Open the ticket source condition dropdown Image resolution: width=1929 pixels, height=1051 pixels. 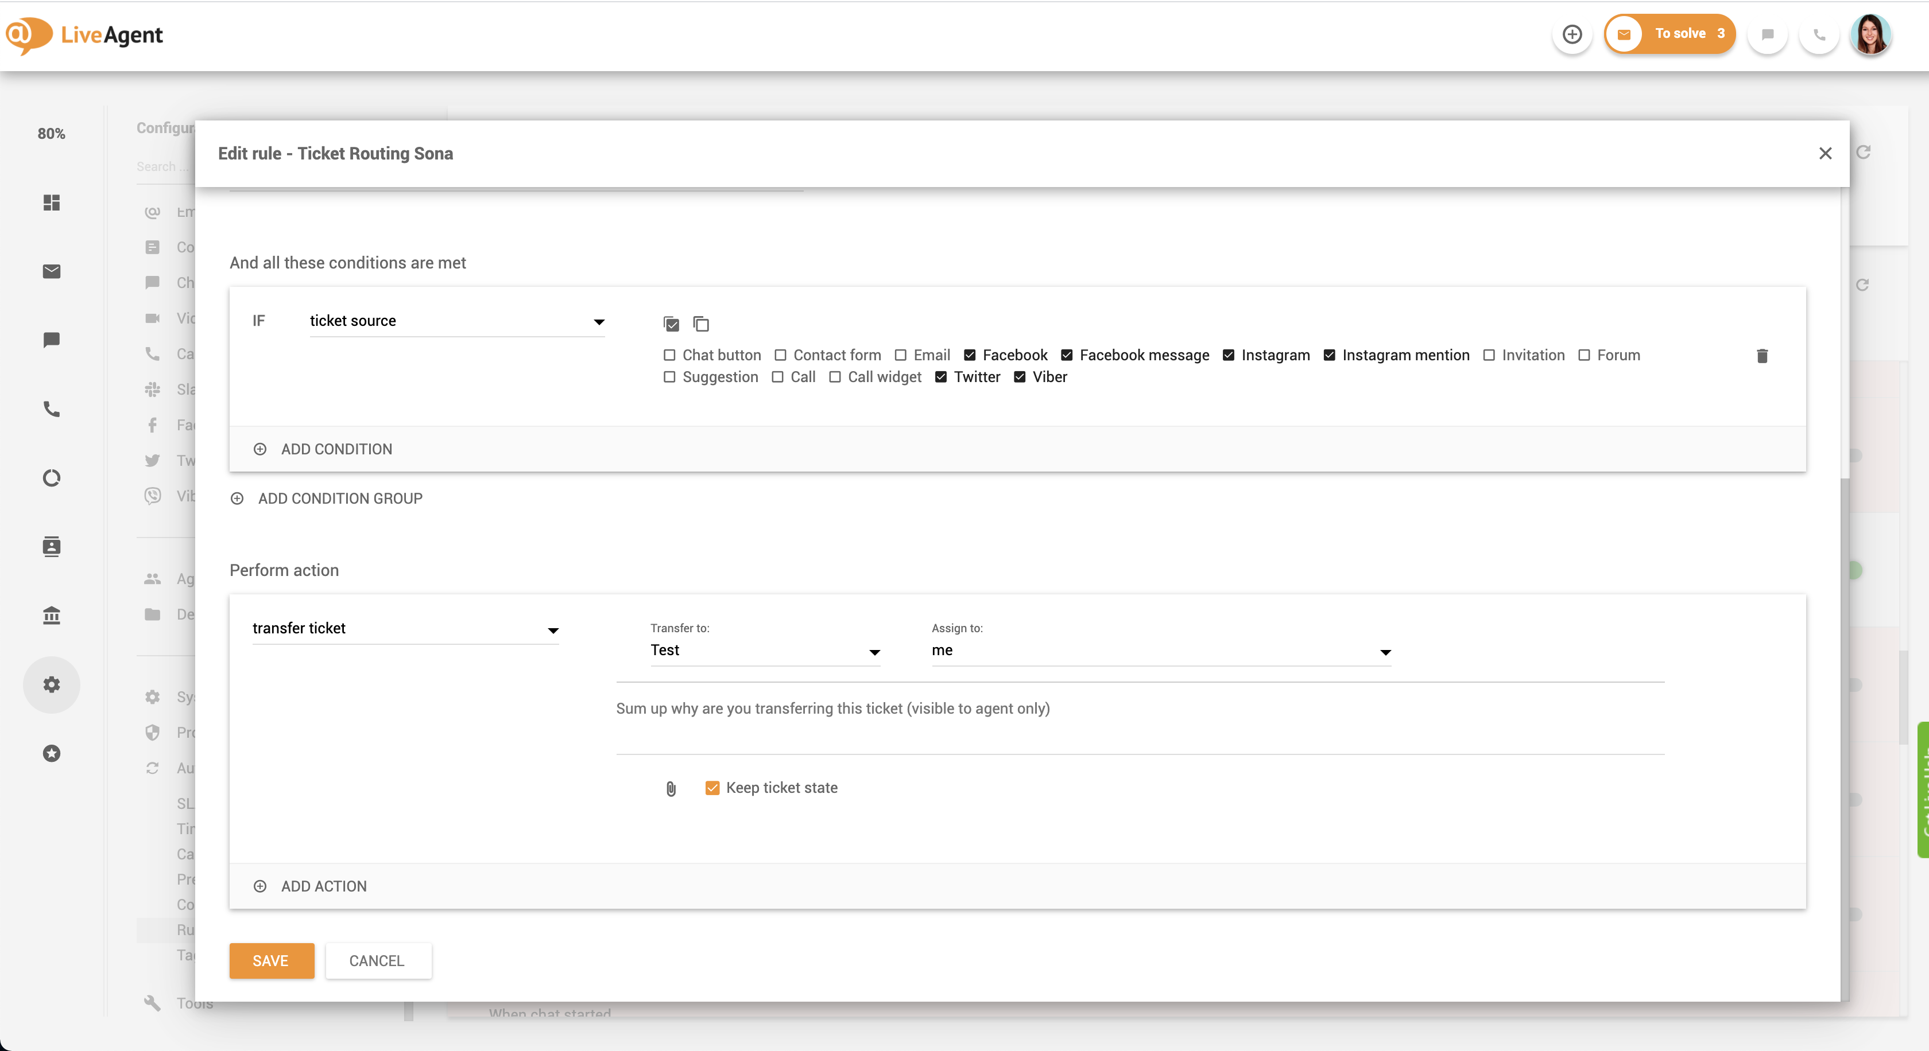[457, 322]
